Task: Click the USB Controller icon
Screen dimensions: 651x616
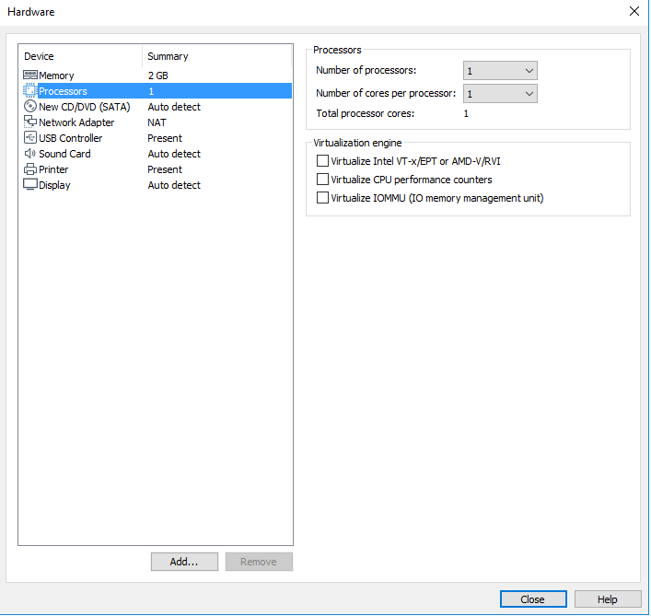Action: click(x=30, y=137)
